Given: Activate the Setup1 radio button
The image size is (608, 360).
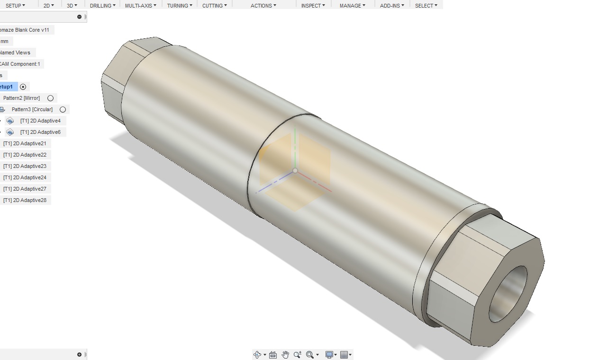Looking at the screenshot, I should click(23, 87).
